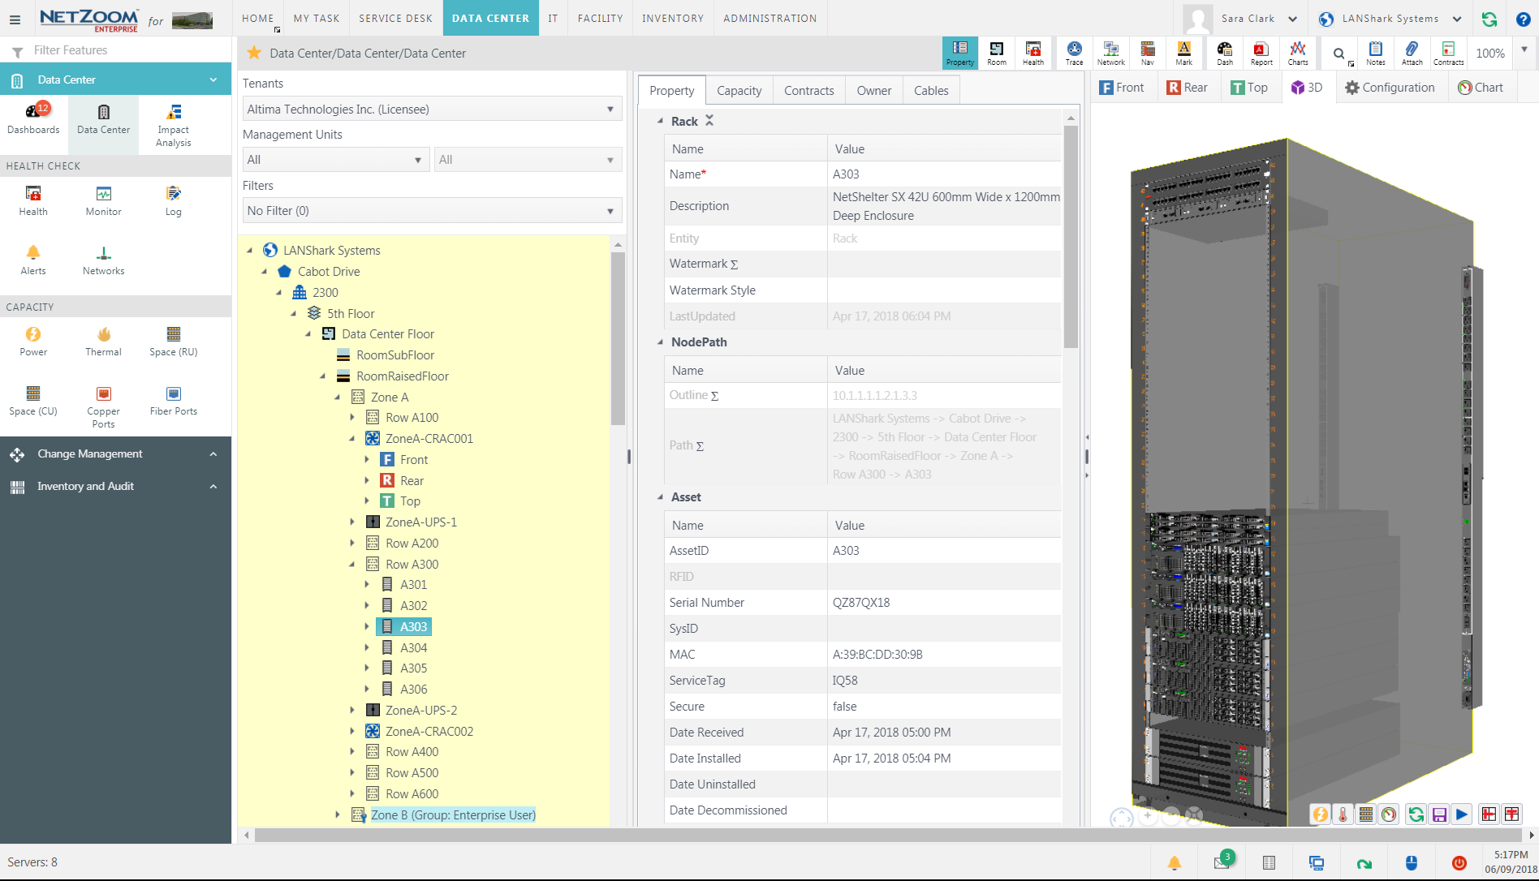Open the Dash toolbar icon
The width and height of the screenshot is (1539, 881).
[x=1225, y=53]
